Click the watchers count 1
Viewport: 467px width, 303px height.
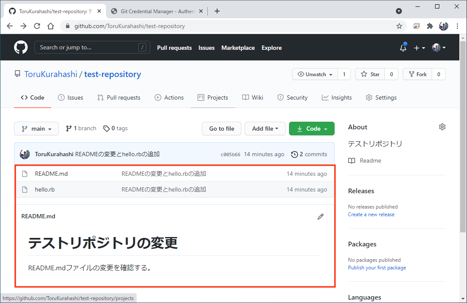point(344,74)
